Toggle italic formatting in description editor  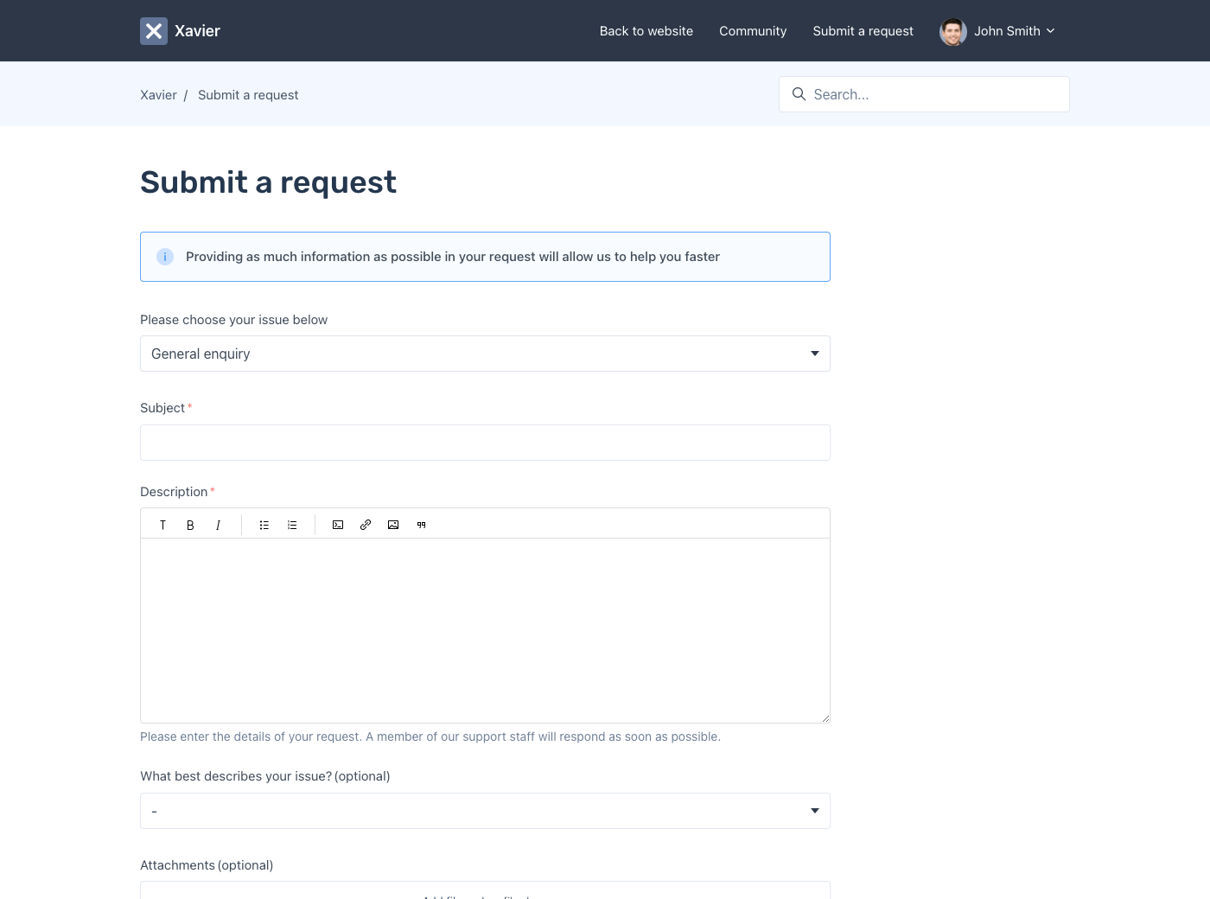(x=218, y=525)
